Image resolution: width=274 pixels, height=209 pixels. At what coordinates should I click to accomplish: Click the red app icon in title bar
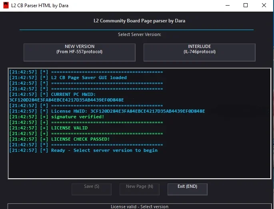point(6,6)
